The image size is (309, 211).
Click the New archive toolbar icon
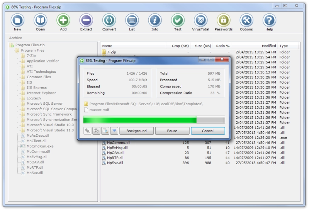17,20
